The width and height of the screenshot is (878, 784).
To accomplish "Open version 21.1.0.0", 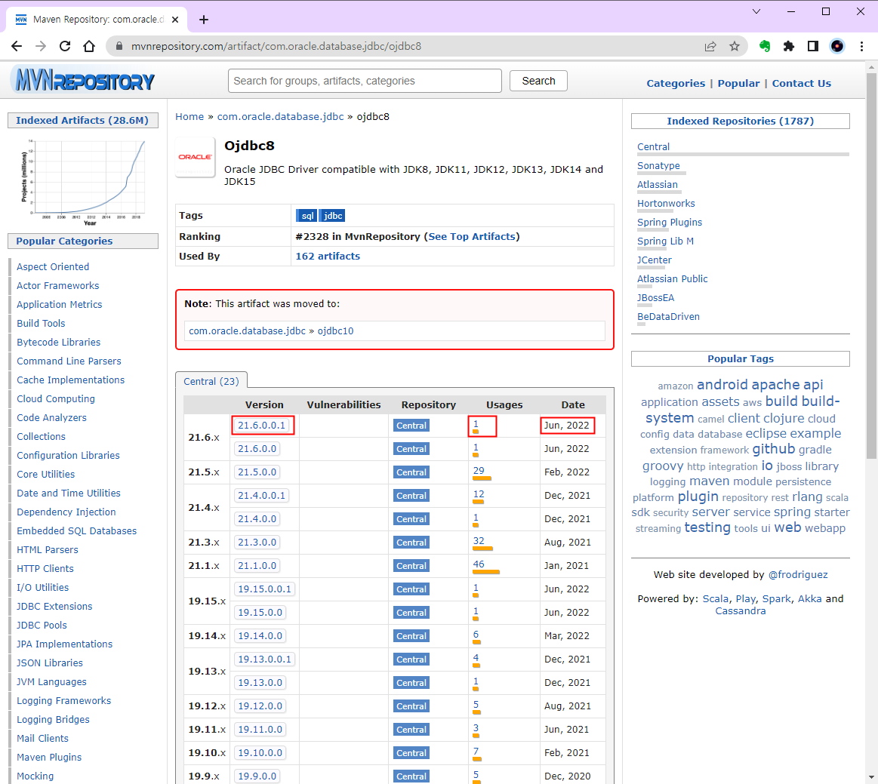I will 257,566.
